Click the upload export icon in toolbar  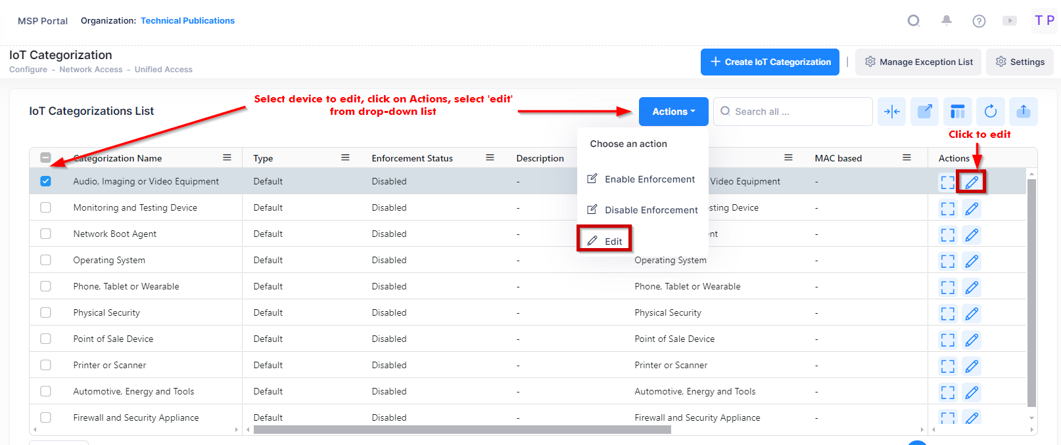coord(1023,112)
